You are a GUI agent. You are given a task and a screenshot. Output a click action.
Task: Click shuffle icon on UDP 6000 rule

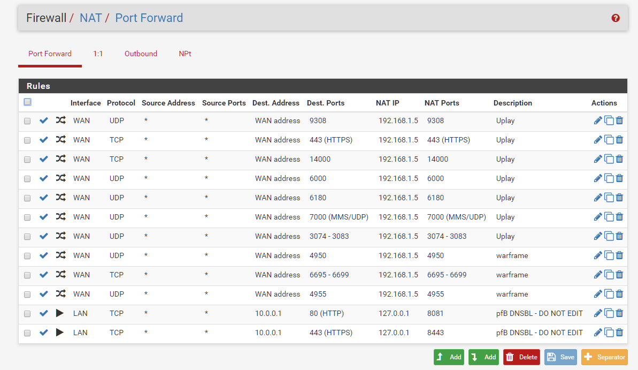click(x=60, y=178)
